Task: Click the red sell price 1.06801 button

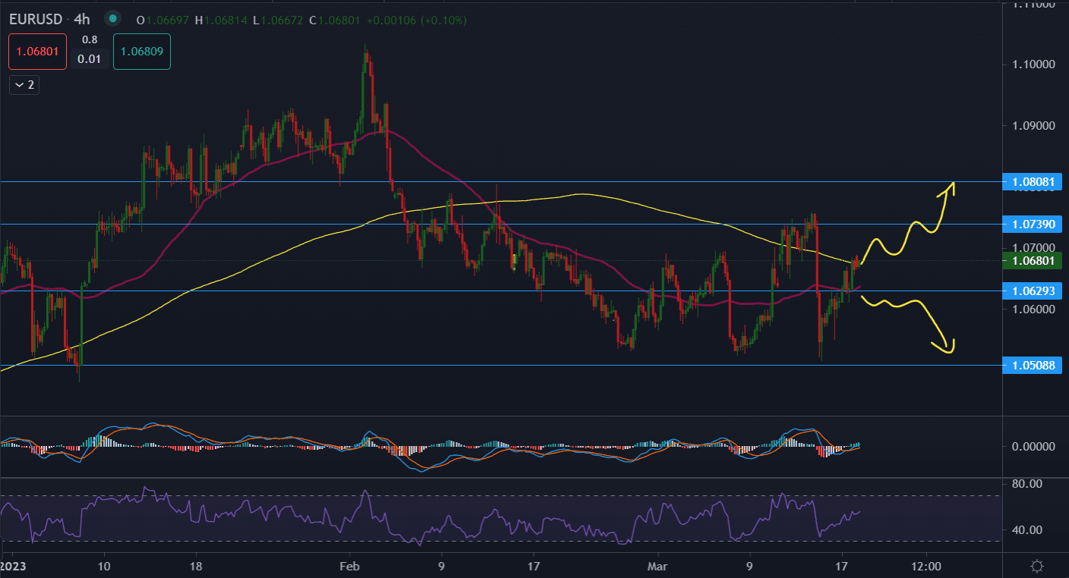Action: [38, 52]
